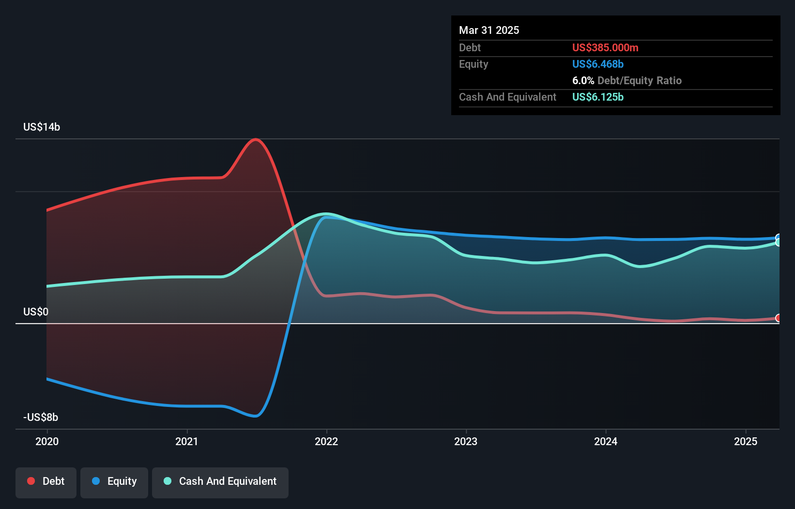The height and width of the screenshot is (509, 795).
Task: Click the Debt line peak in mid-2021
Action: (256, 140)
